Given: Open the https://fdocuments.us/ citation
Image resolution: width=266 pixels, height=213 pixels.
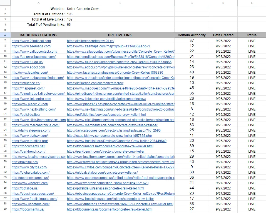Looking at the screenshot, I should (28, 209).
